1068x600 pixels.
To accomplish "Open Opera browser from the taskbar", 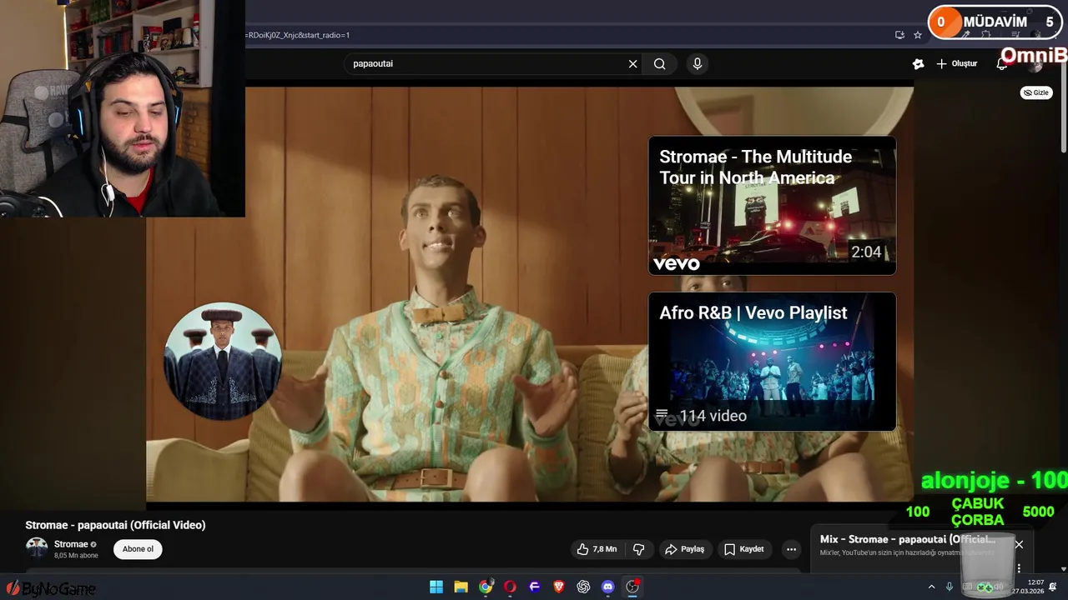I will (510, 587).
